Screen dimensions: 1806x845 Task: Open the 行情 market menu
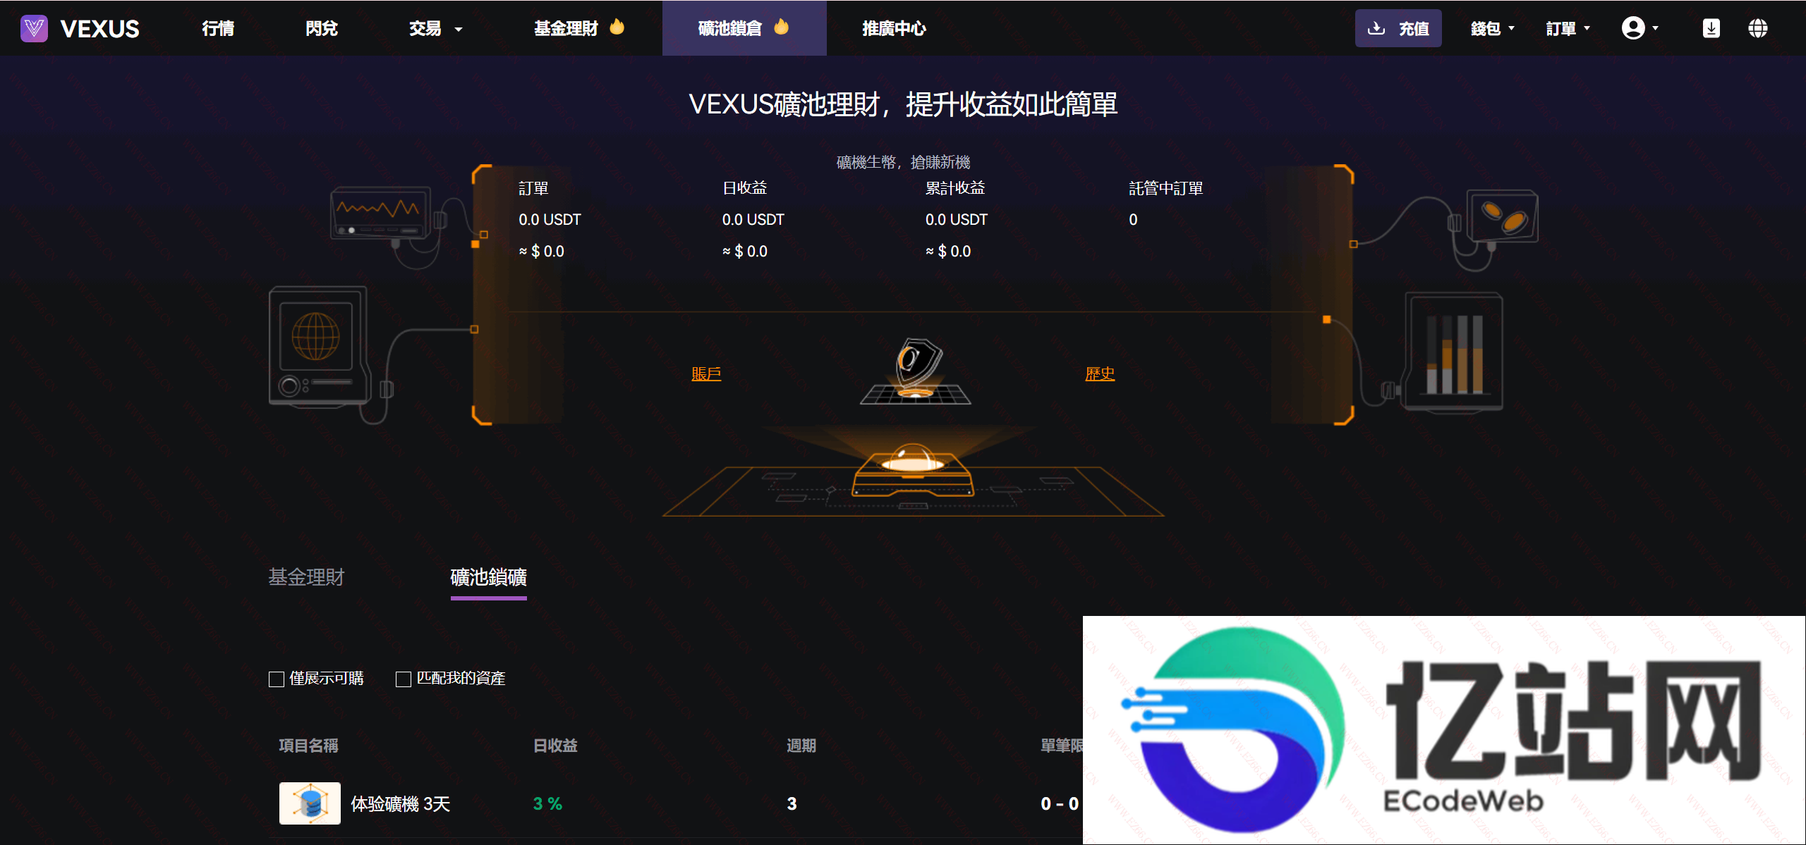tap(218, 28)
